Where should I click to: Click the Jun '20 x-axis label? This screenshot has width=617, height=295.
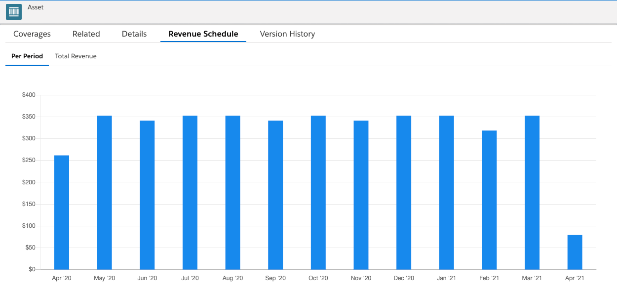(147, 278)
